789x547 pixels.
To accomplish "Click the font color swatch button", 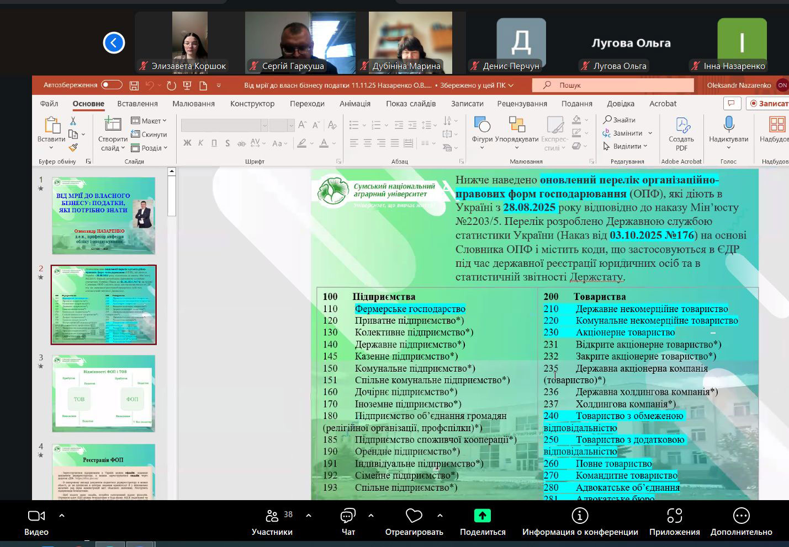I will pos(324,143).
